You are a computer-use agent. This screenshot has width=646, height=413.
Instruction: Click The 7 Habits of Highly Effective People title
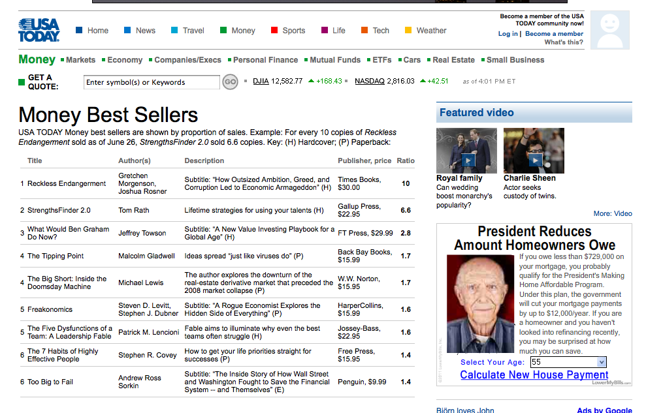click(x=63, y=355)
